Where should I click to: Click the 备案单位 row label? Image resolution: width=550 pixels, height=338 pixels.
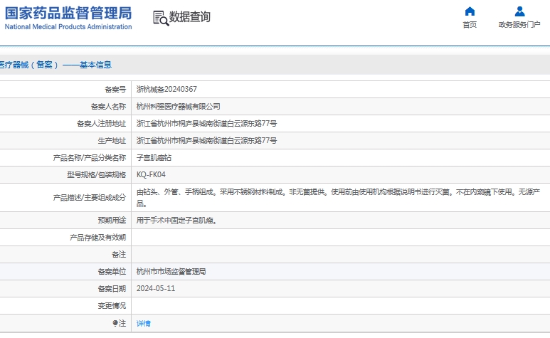pos(112,272)
